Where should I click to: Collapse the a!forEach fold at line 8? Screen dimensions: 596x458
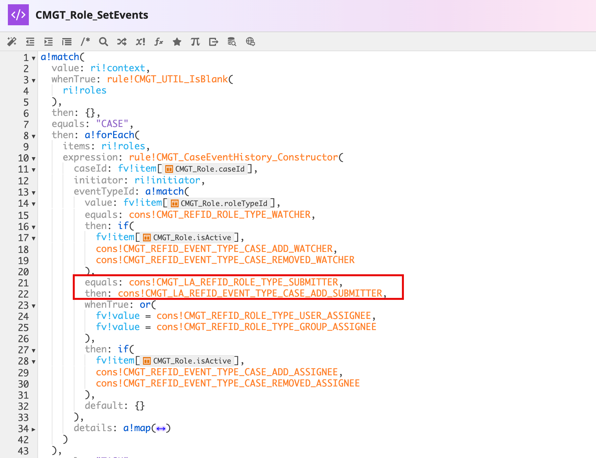pyautogui.click(x=33, y=136)
